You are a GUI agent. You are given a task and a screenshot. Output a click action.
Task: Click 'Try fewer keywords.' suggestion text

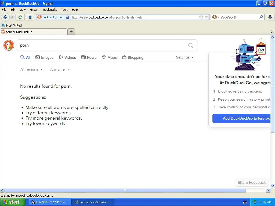click(x=46, y=124)
